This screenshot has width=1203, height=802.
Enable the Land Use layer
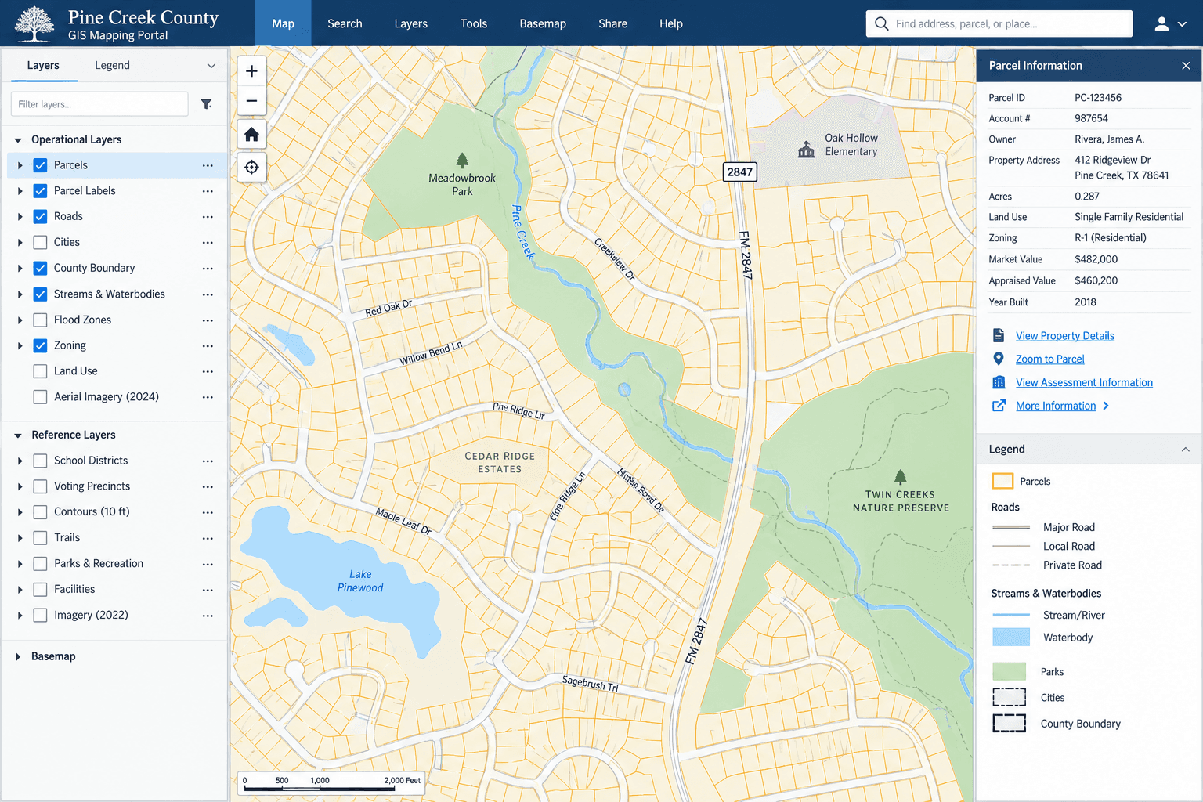tap(41, 371)
